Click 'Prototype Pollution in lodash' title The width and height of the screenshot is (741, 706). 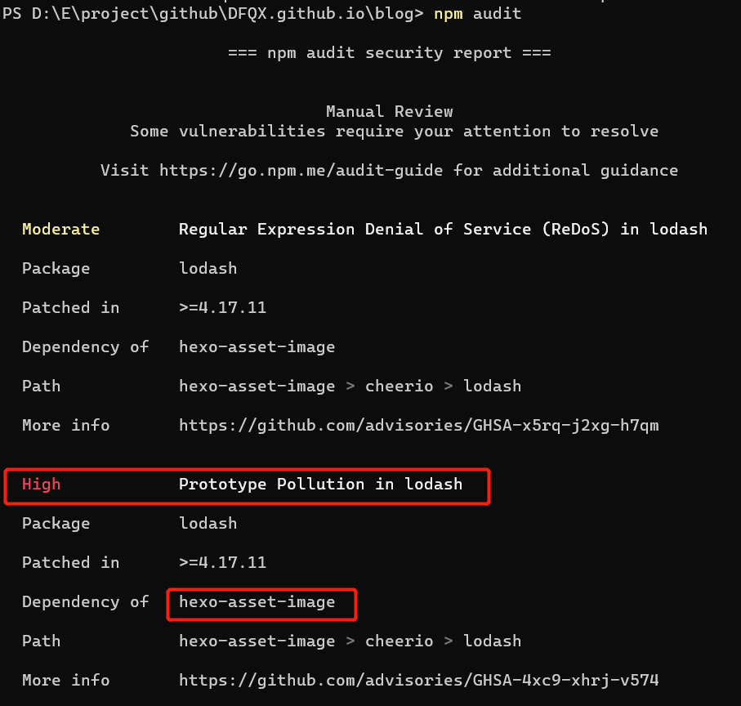(320, 485)
